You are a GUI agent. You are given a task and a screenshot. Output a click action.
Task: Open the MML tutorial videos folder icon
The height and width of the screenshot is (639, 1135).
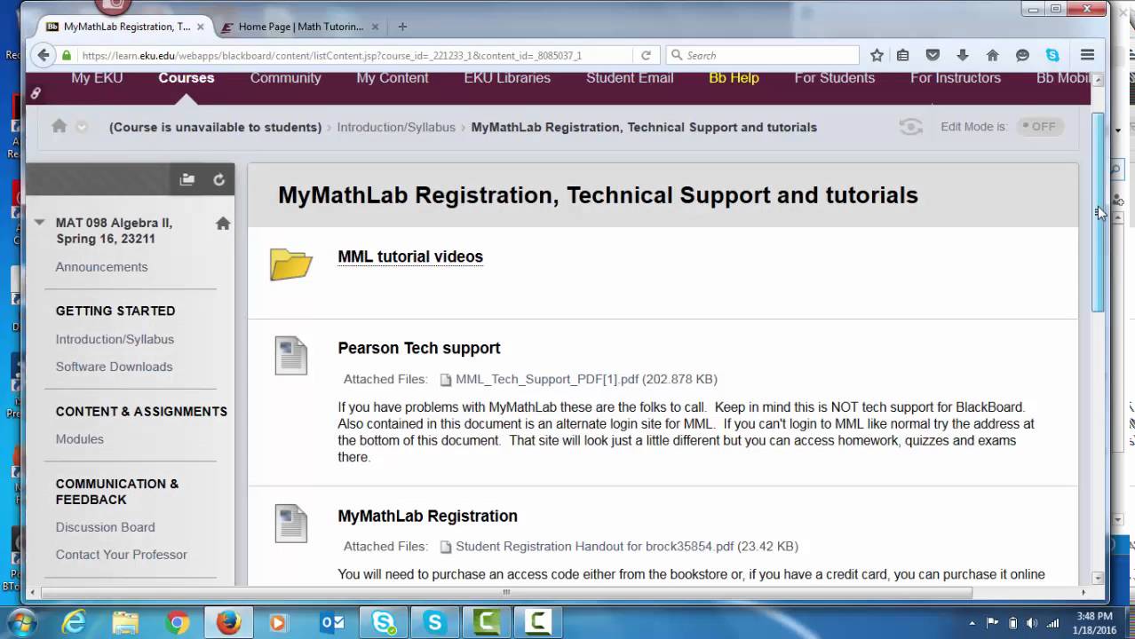coord(291,264)
